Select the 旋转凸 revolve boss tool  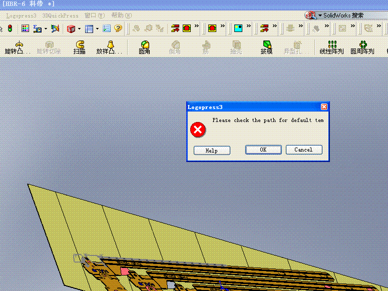pos(18,47)
